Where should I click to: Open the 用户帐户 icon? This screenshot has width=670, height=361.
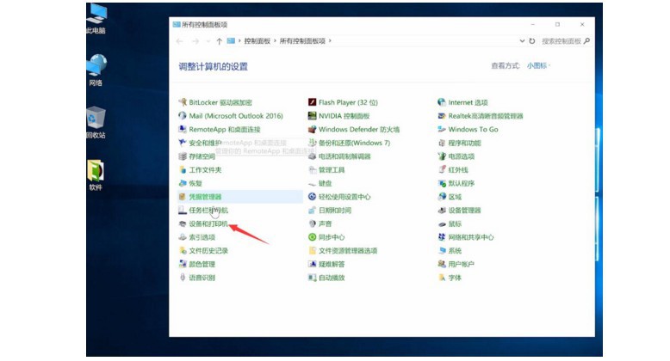tap(442, 264)
